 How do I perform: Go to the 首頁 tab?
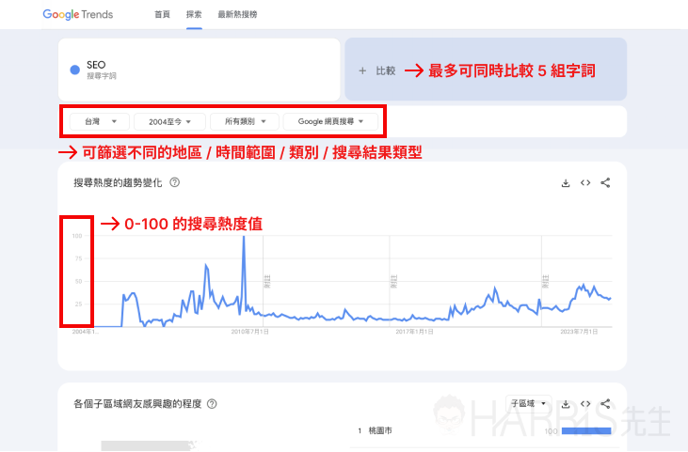point(162,14)
